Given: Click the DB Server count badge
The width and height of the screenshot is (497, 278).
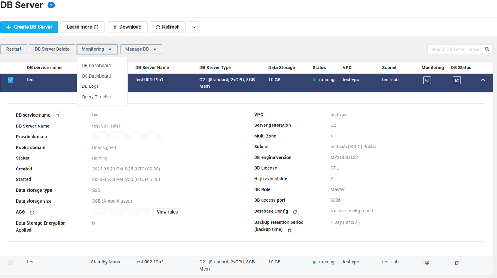Looking at the screenshot, I should (51, 5).
